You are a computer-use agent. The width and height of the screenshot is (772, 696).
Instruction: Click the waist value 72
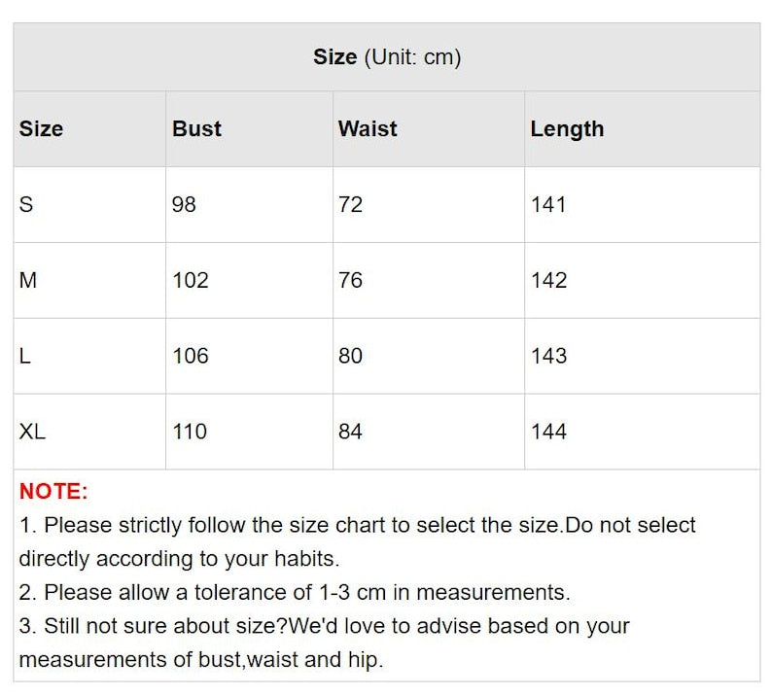tap(350, 205)
